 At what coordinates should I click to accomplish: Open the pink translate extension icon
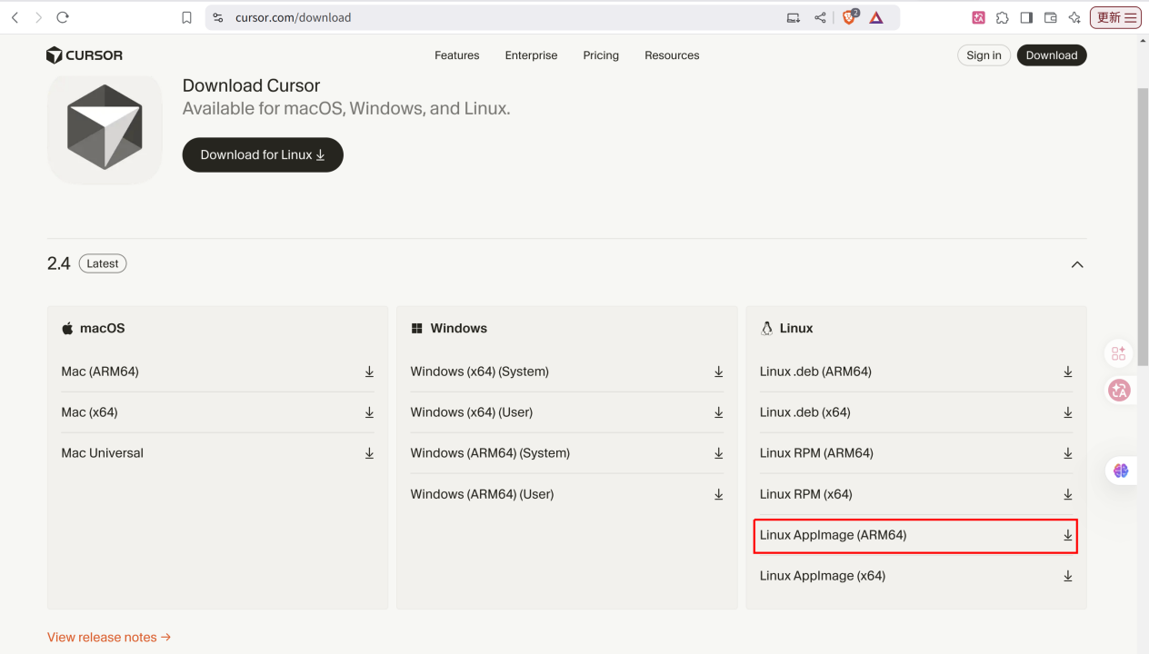coord(979,17)
